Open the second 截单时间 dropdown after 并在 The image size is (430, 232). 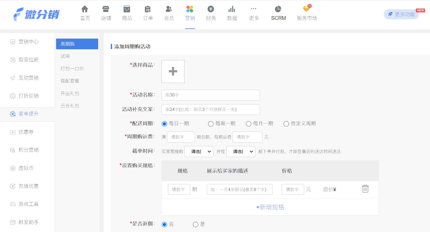click(241, 152)
